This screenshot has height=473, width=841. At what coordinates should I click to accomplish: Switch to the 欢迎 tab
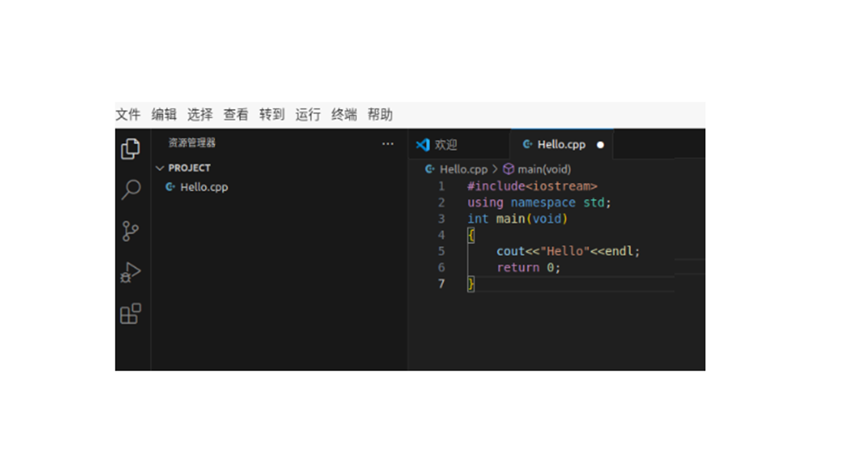445,145
